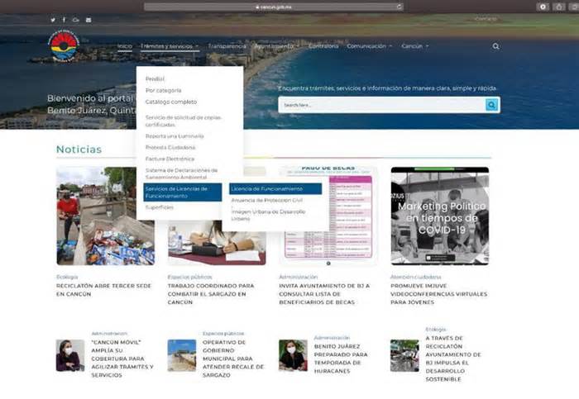579x399 pixels.
Task: Open the Contraloría menu item
Action: (323, 46)
